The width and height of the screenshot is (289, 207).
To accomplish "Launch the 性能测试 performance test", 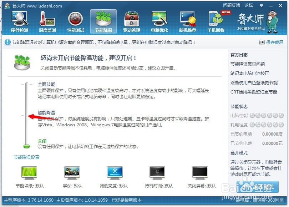I will click(75, 21).
